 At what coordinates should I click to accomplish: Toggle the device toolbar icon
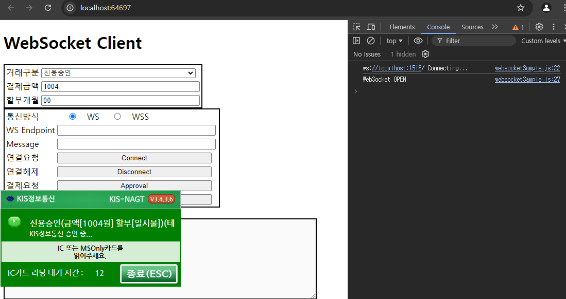[370, 27]
